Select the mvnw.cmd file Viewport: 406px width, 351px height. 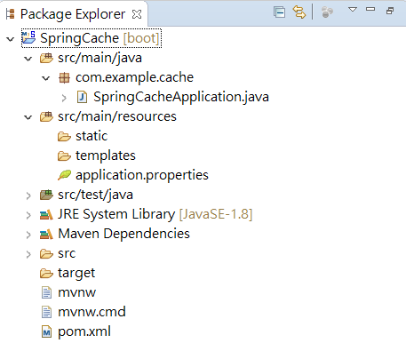point(84,312)
